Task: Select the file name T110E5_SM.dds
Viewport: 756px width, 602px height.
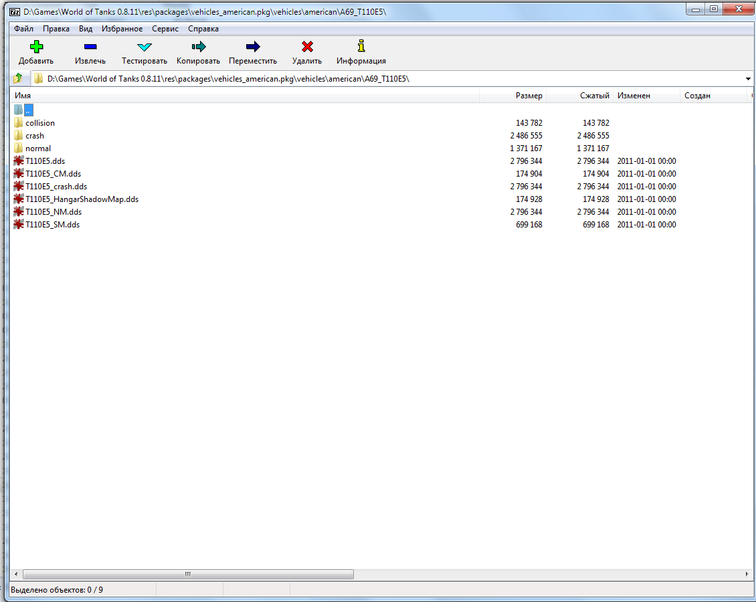Action: (x=53, y=224)
